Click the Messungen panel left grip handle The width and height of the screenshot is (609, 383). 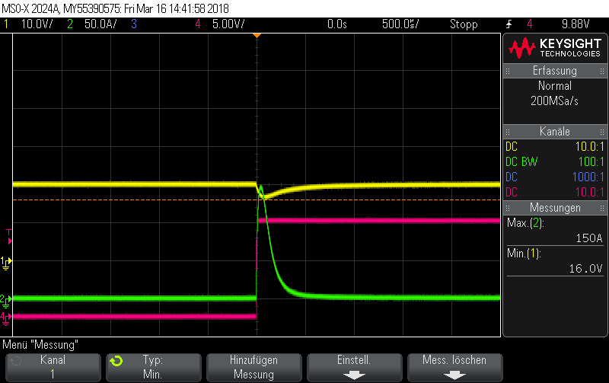click(x=508, y=208)
